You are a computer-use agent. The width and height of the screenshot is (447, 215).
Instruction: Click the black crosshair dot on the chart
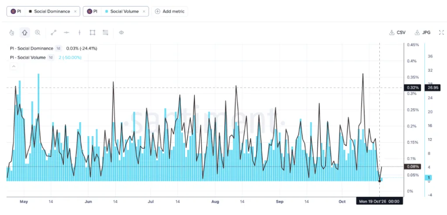coord(379,181)
